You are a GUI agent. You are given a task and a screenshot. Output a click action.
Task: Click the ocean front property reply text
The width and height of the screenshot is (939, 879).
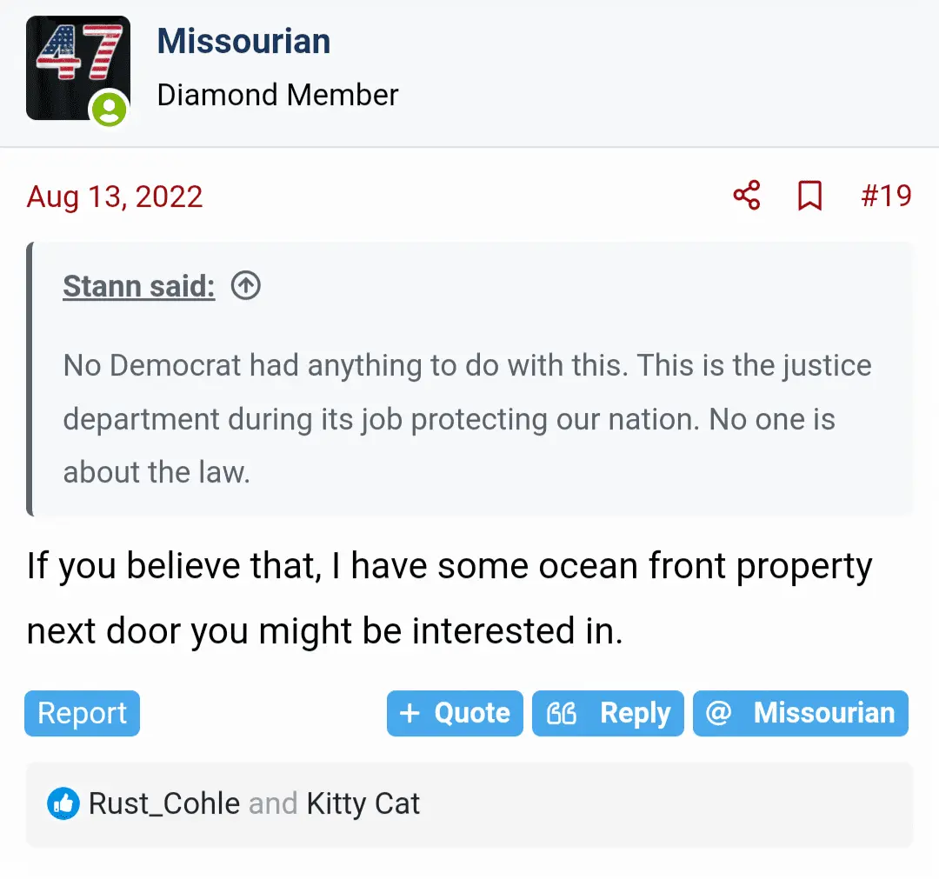[x=449, y=599]
